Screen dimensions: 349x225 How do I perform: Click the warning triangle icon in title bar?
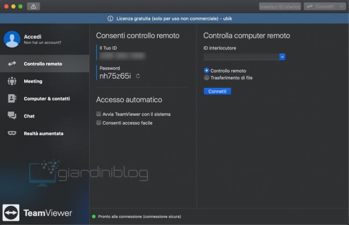click(x=33, y=6)
